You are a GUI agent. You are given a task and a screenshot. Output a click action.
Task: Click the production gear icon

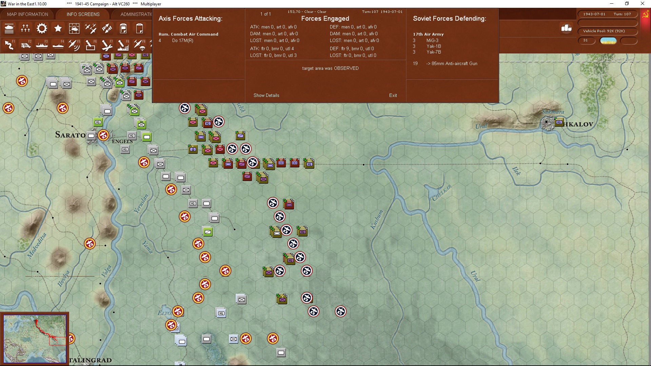click(42, 28)
